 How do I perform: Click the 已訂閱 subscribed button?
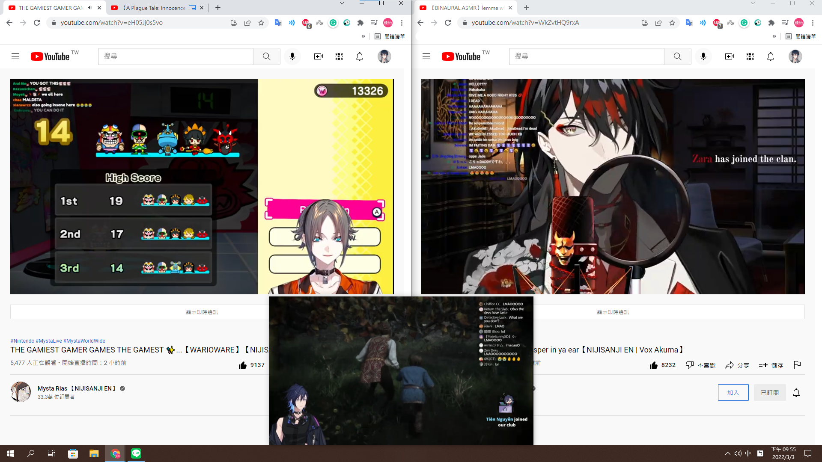pyautogui.click(x=770, y=393)
